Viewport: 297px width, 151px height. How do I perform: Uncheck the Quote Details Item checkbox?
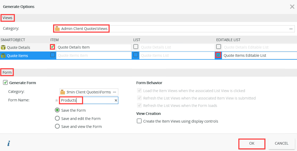pos(53,47)
